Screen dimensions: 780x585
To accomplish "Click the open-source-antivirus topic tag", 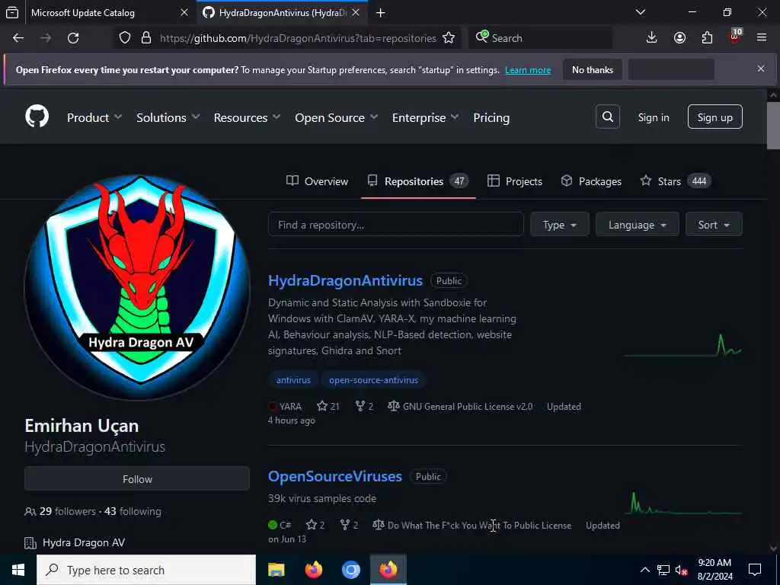I will 373,380.
